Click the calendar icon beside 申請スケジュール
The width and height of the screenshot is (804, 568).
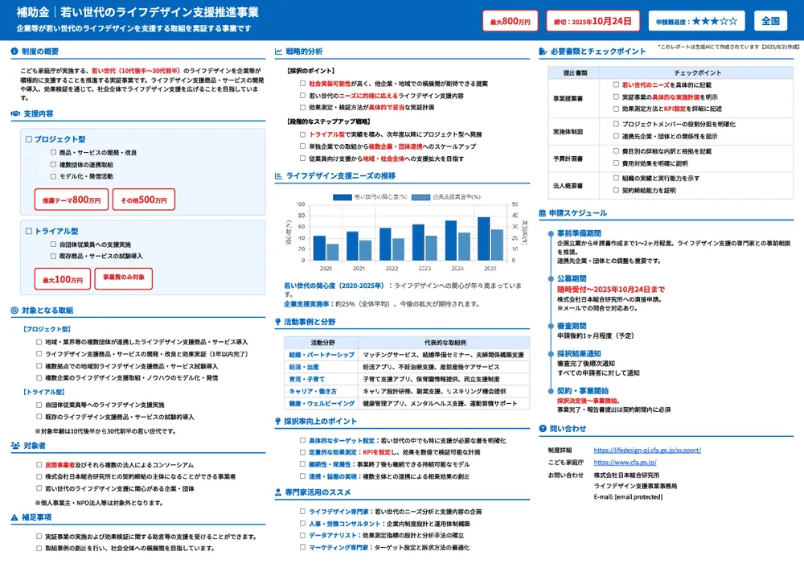click(x=543, y=213)
